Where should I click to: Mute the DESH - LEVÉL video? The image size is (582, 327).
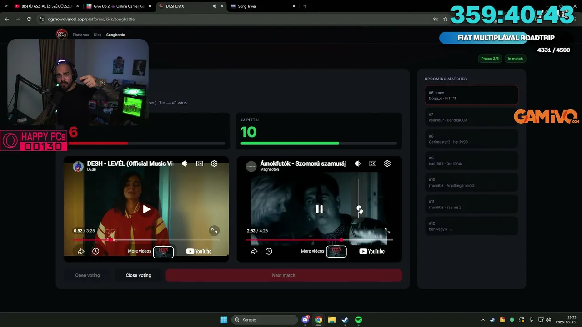[x=185, y=163]
